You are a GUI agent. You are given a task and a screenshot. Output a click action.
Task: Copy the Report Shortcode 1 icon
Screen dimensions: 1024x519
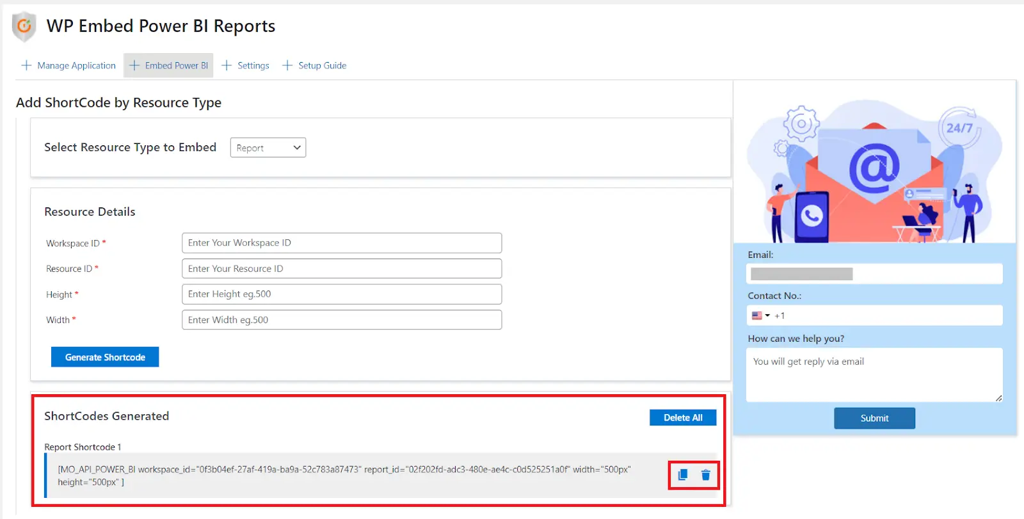(x=683, y=475)
